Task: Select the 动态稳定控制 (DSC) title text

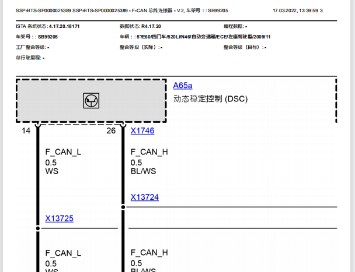Action: (211, 99)
